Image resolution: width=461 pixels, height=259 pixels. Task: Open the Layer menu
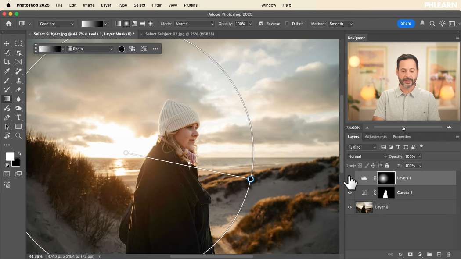tap(106, 5)
